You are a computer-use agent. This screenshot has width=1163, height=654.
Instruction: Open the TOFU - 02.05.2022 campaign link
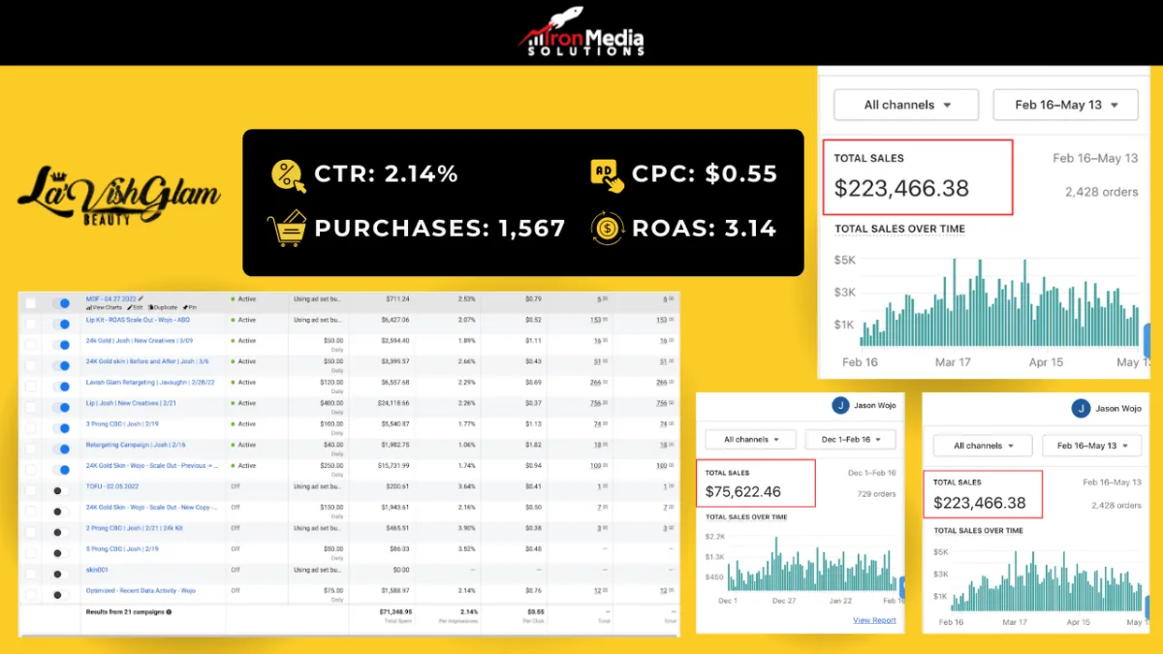[x=112, y=486]
